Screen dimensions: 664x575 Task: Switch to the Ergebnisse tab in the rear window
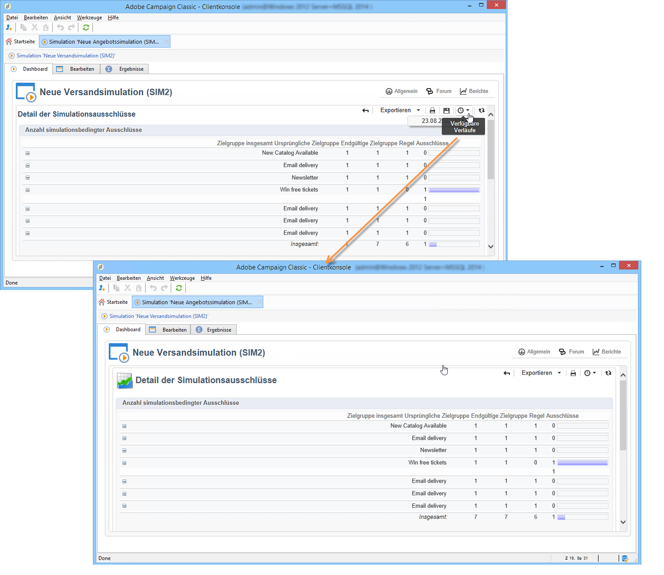pyautogui.click(x=125, y=69)
